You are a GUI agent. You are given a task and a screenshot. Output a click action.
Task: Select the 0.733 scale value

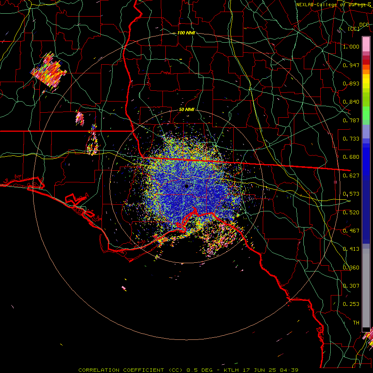click(351, 139)
